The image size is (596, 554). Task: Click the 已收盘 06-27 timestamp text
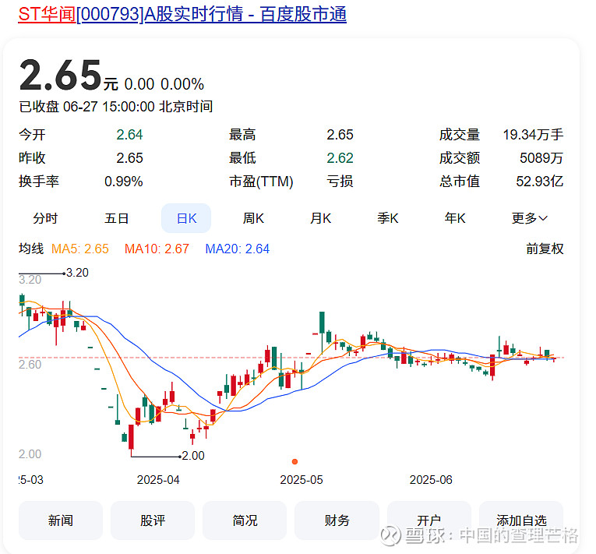pos(116,107)
